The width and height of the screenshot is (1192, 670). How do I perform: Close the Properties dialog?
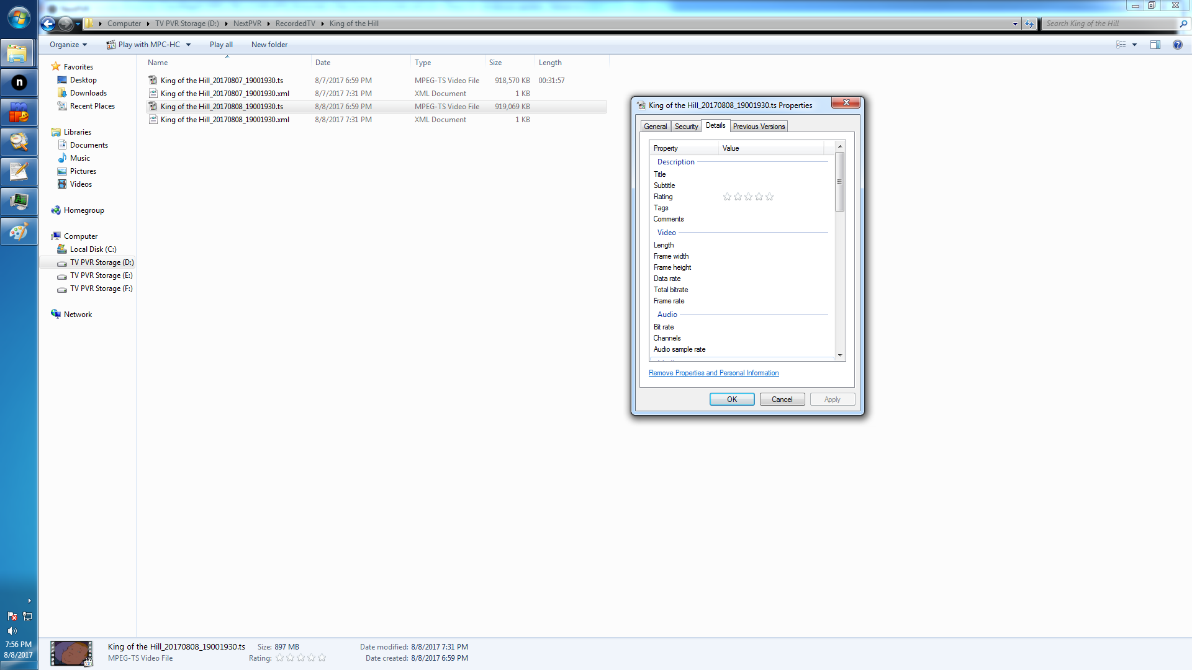point(846,102)
